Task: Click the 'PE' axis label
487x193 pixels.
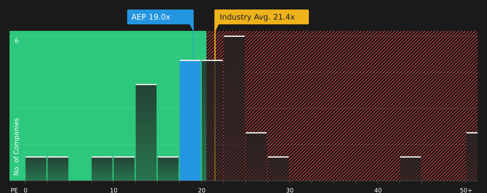Action: (14, 190)
